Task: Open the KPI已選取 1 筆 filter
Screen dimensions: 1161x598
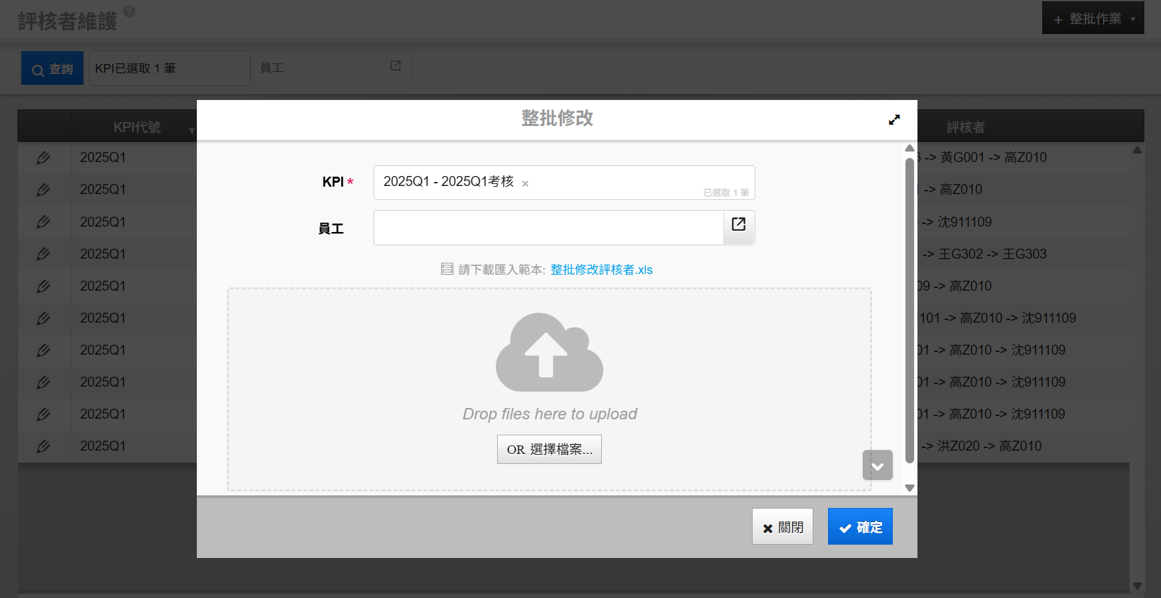Action: (169, 69)
